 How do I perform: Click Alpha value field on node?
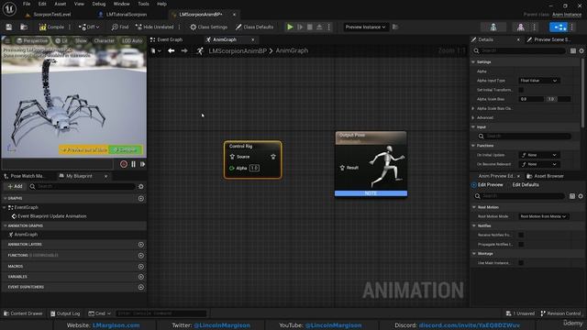point(254,168)
